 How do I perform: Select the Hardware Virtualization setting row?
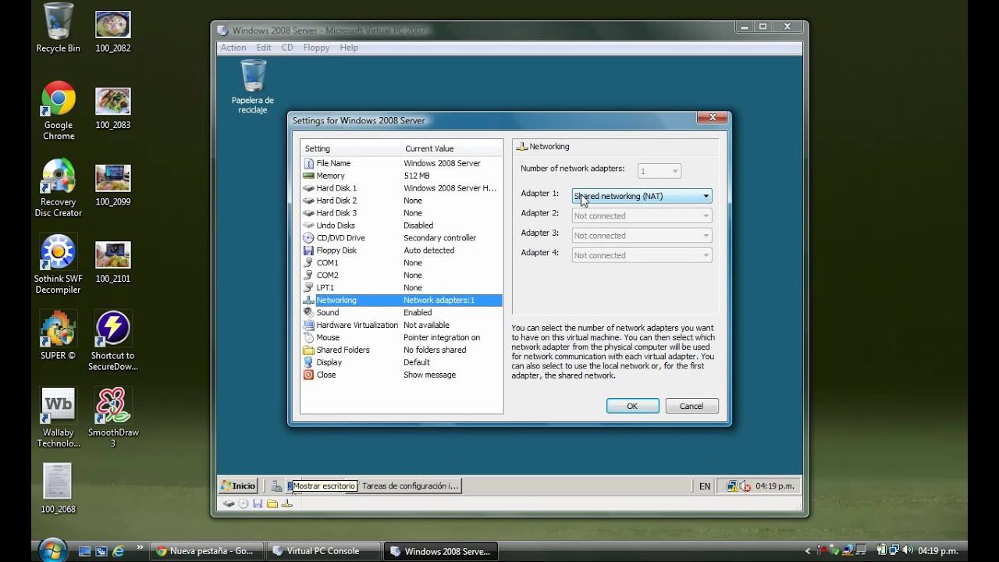coord(402,325)
